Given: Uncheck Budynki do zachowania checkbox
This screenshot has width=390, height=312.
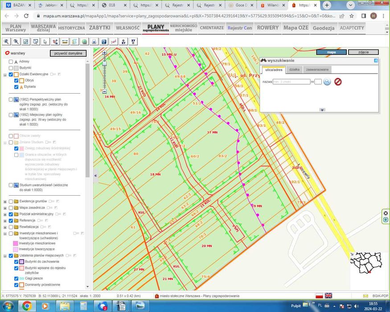Looking at the screenshot, I should pyautogui.click(x=16, y=262).
